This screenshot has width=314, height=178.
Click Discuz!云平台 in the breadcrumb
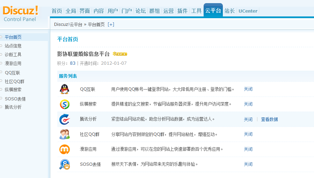pyautogui.click(x=68, y=24)
